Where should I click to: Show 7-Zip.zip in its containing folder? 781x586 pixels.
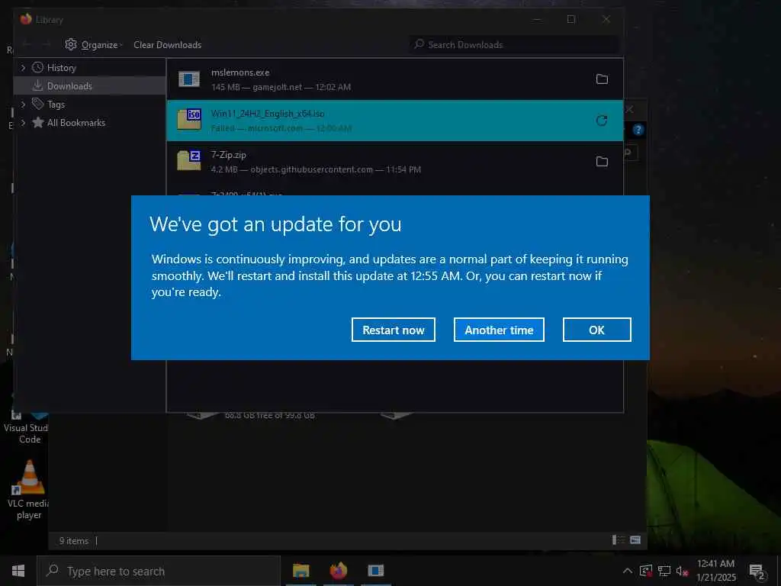pyautogui.click(x=602, y=162)
